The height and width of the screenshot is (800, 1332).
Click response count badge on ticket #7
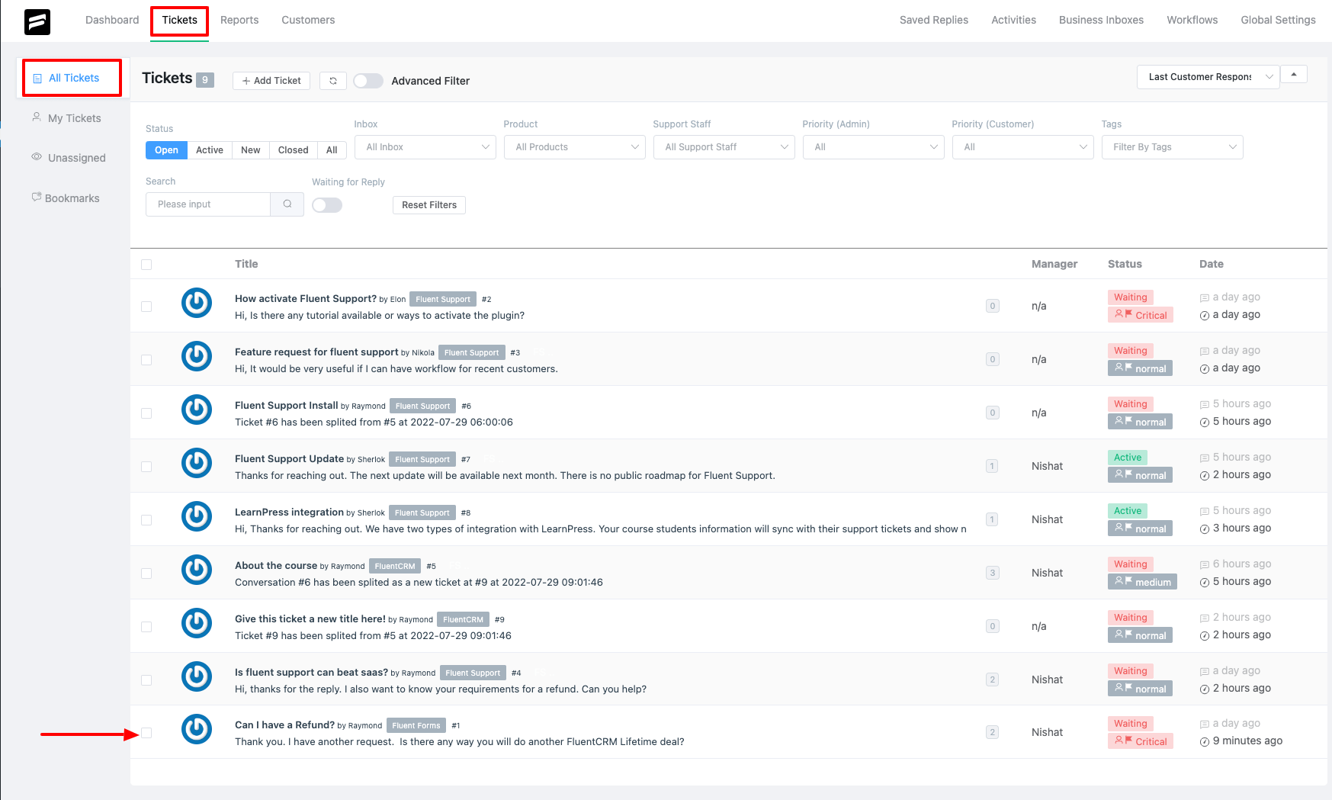[992, 466]
